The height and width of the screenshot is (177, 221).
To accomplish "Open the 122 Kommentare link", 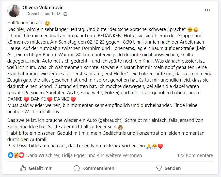I will tap(195, 155).
